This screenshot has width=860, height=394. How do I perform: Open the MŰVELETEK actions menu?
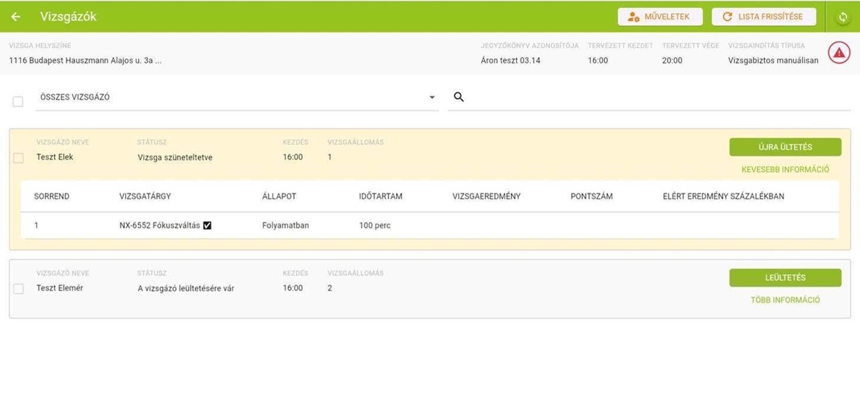tap(660, 17)
